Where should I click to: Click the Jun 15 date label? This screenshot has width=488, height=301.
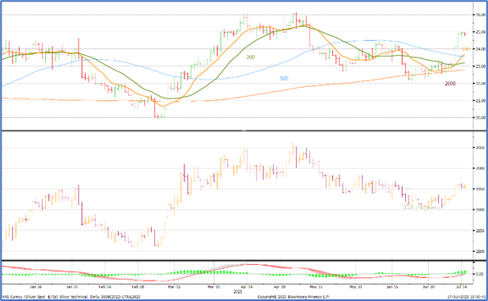pos(392,287)
